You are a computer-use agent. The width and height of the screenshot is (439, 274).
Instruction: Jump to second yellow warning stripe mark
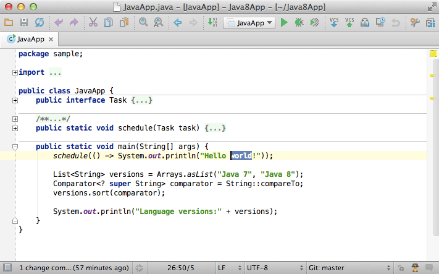tap(433, 98)
